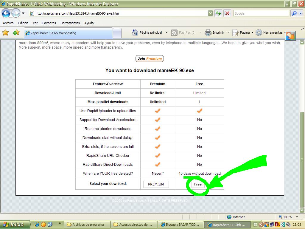Screen dimensions: 305x229
Task: Open the Ayuda menu
Action: pyautogui.click(x=89, y=23)
